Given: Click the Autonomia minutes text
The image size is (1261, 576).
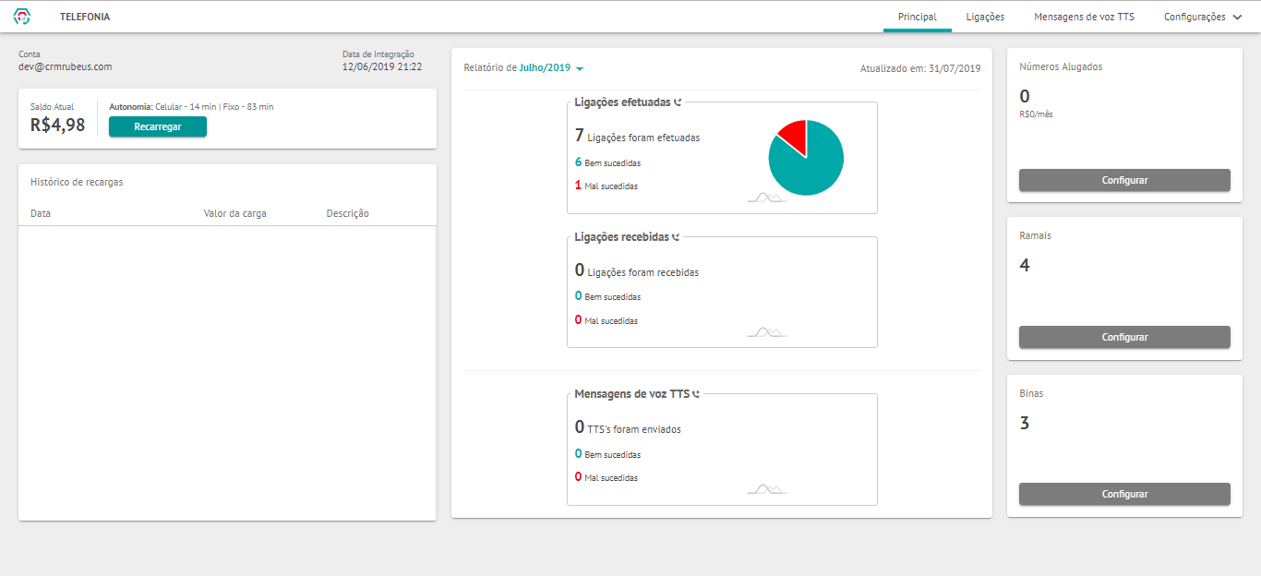Looking at the screenshot, I should [191, 107].
